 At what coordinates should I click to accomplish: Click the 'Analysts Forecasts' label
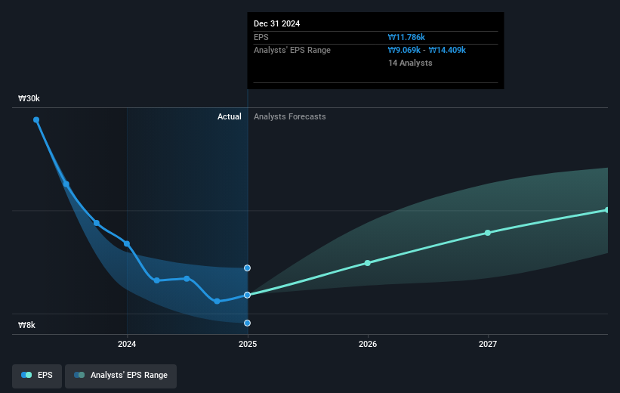coord(290,116)
